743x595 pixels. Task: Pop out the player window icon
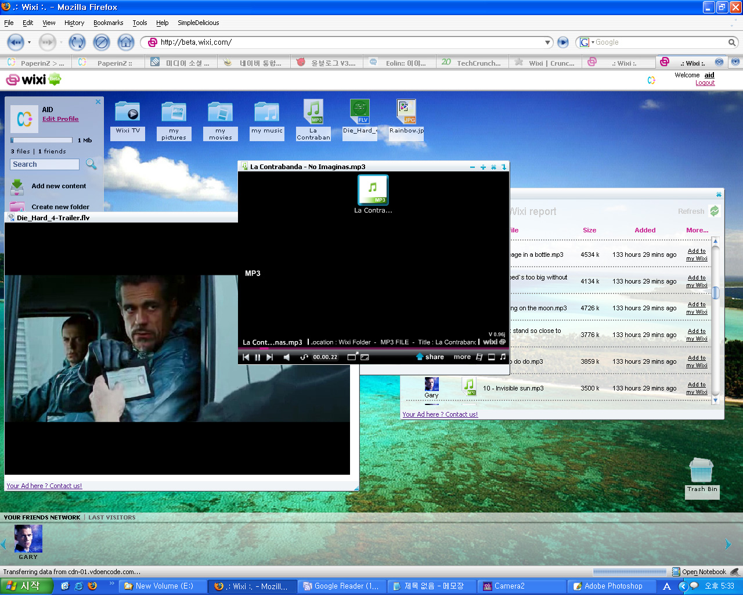pos(352,356)
